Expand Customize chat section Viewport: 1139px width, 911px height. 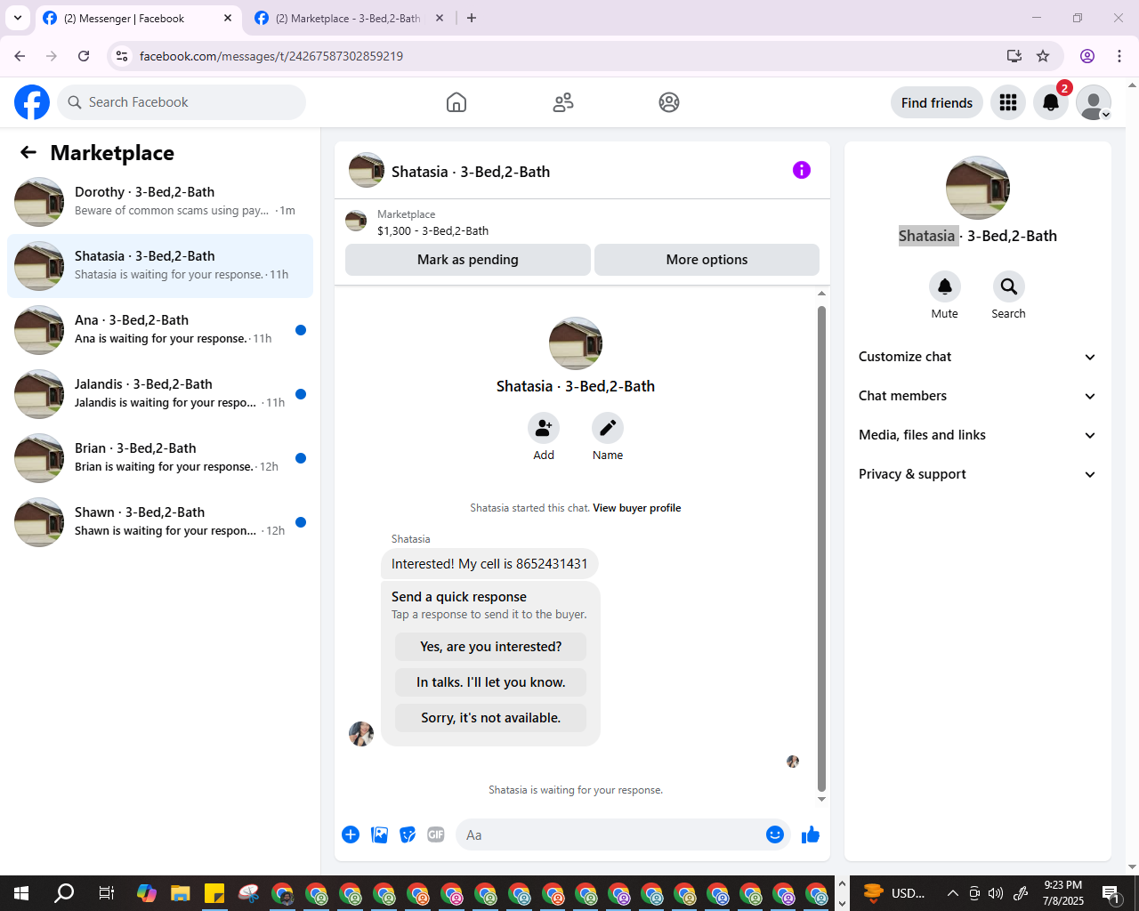pyautogui.click(x=977, y=357)
